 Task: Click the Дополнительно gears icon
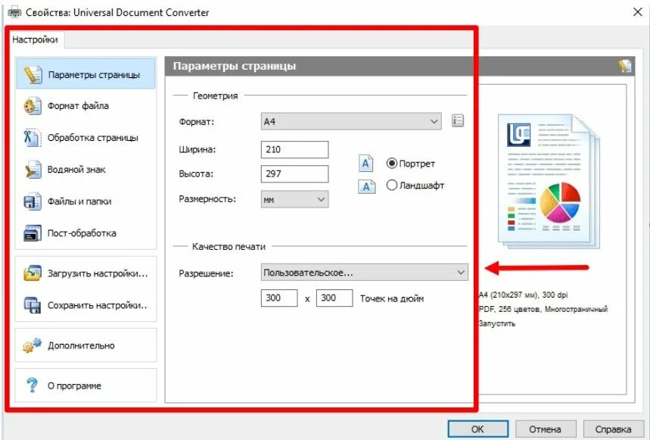[x=33, y=345]
